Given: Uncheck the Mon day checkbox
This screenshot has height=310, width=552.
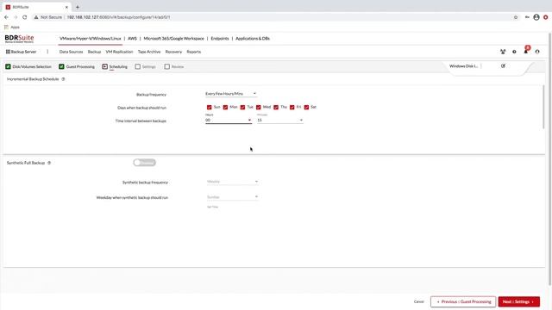Looking at the screenshot, I should click(x=225, y=107).
